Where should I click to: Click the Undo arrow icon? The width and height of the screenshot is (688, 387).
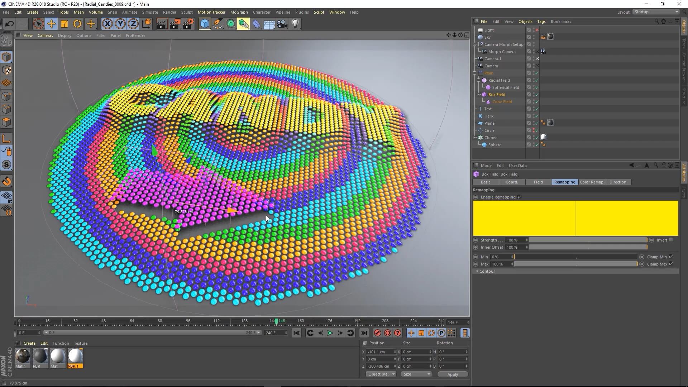point(10,24)
